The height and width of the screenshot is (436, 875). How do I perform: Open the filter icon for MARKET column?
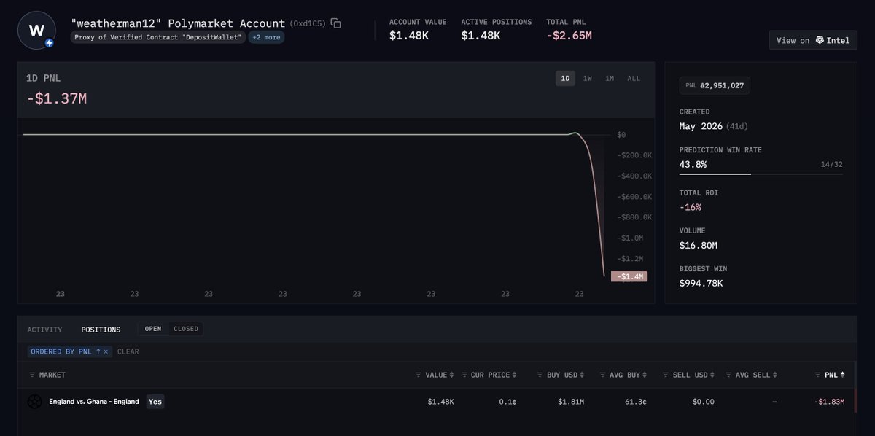pos(32,375)
